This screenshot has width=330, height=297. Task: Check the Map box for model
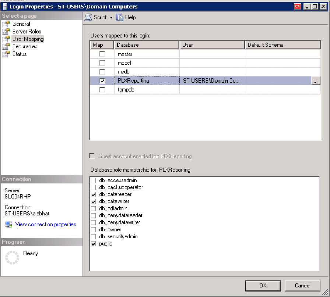(102, 63)
